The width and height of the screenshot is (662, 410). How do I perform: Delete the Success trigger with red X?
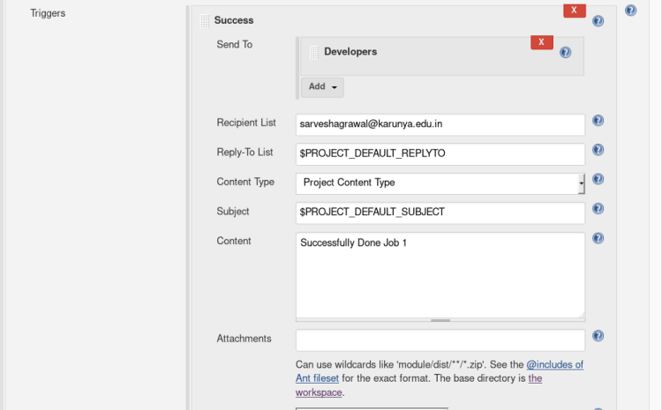(x=574, y=11)
